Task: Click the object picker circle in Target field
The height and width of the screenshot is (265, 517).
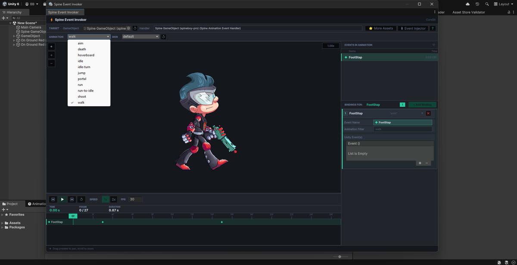Action: point(128,28)
